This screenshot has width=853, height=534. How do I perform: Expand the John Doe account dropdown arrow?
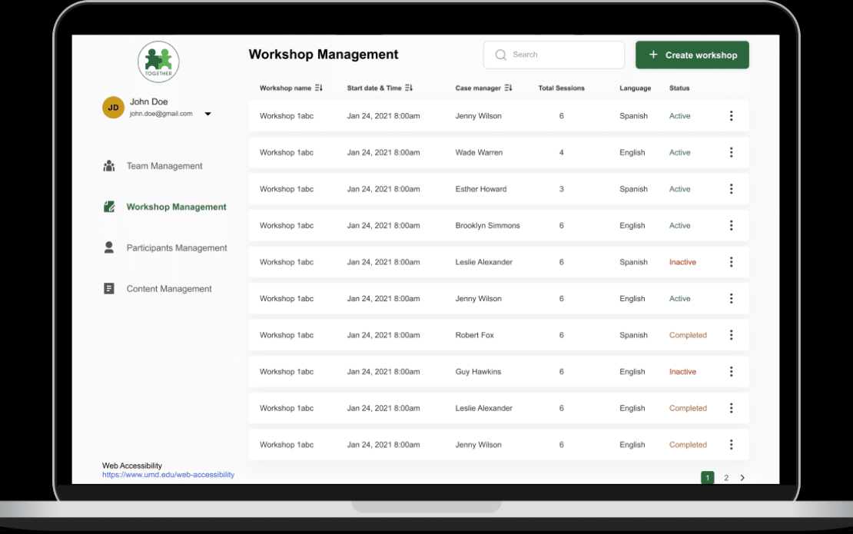click(207, 114)
